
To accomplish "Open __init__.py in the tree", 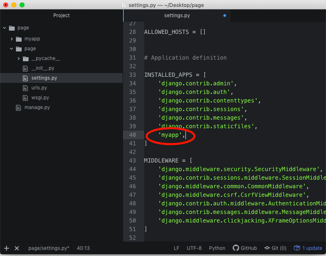I will tap(43, 68).
